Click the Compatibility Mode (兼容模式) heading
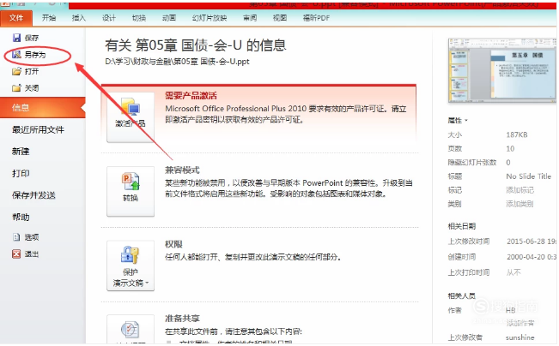The height and width of the screenshot is (346, 559). (x=182, y=170)
